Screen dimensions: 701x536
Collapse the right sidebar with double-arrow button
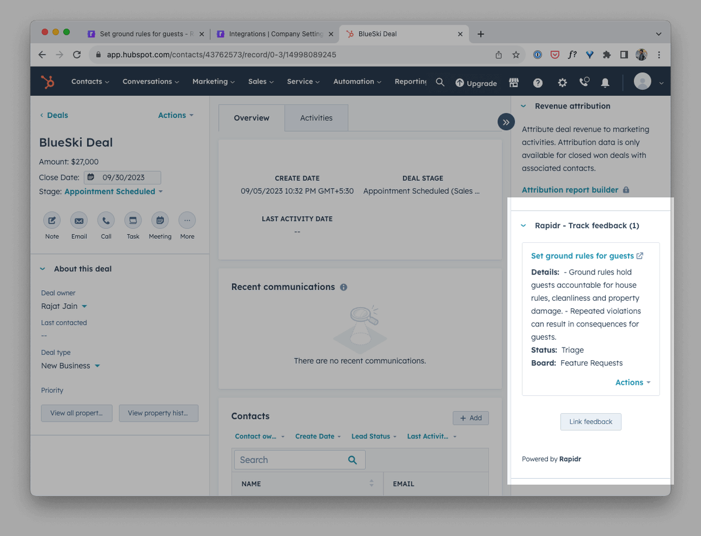pyautogui.click(x=506, y=122)
